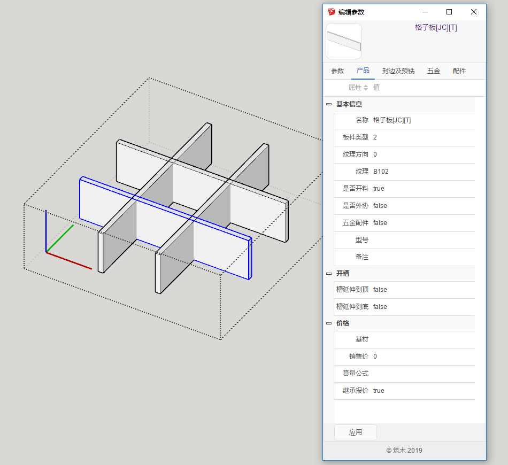The width and height of the screenshot is (508, 465).
Task: Open the 配件 tab
Action: (x=459, y=71)
